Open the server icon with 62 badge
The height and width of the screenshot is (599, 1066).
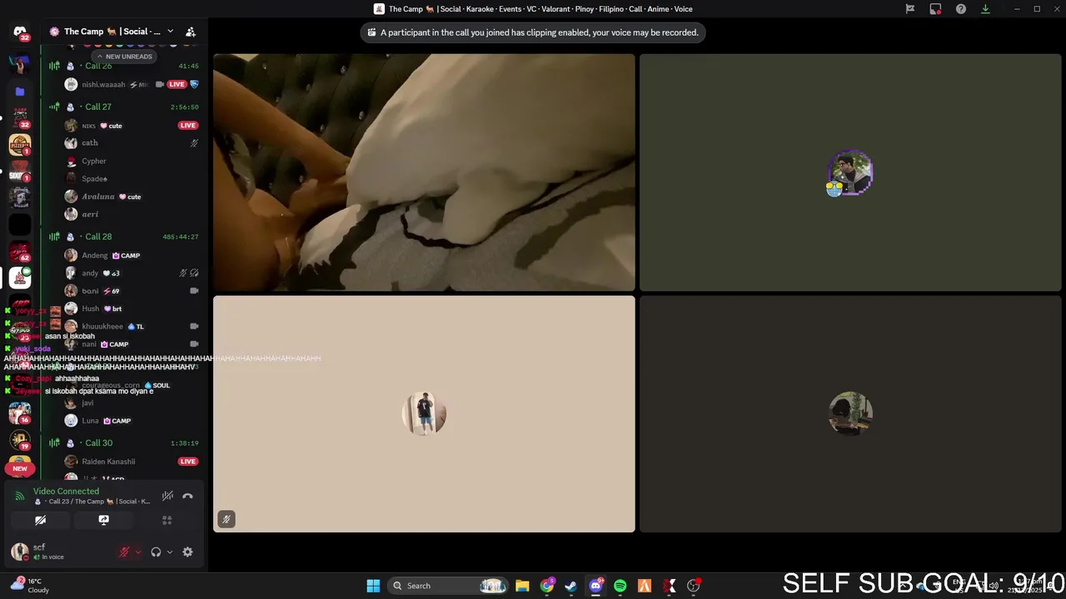(20, 250)
